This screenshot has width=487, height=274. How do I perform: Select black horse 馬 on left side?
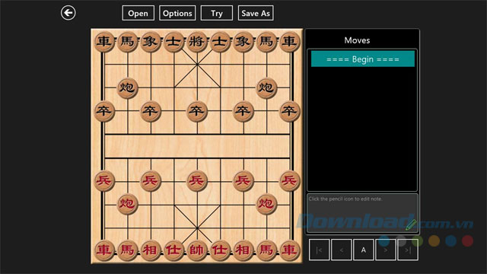127,41
